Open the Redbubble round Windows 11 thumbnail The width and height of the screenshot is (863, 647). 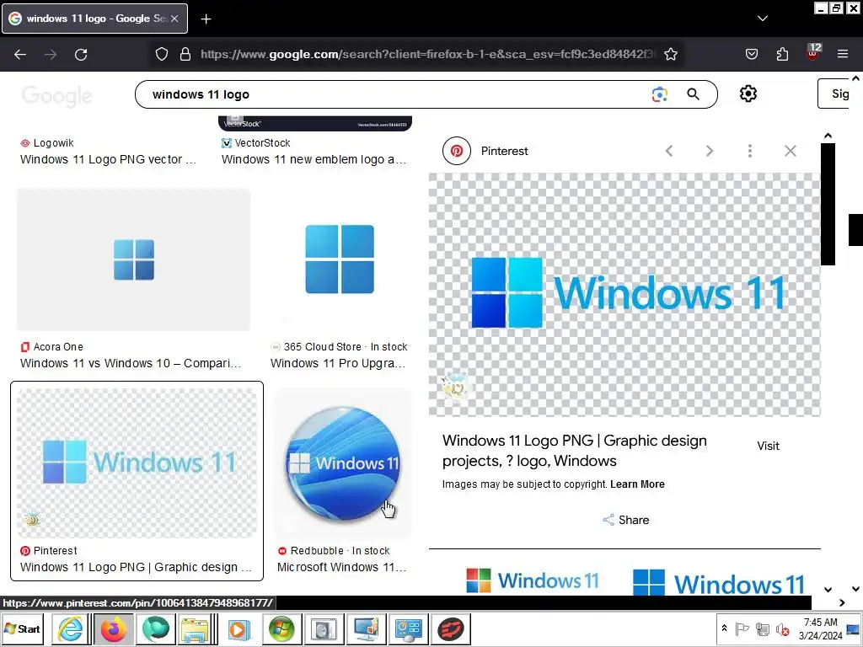(342, 463)
